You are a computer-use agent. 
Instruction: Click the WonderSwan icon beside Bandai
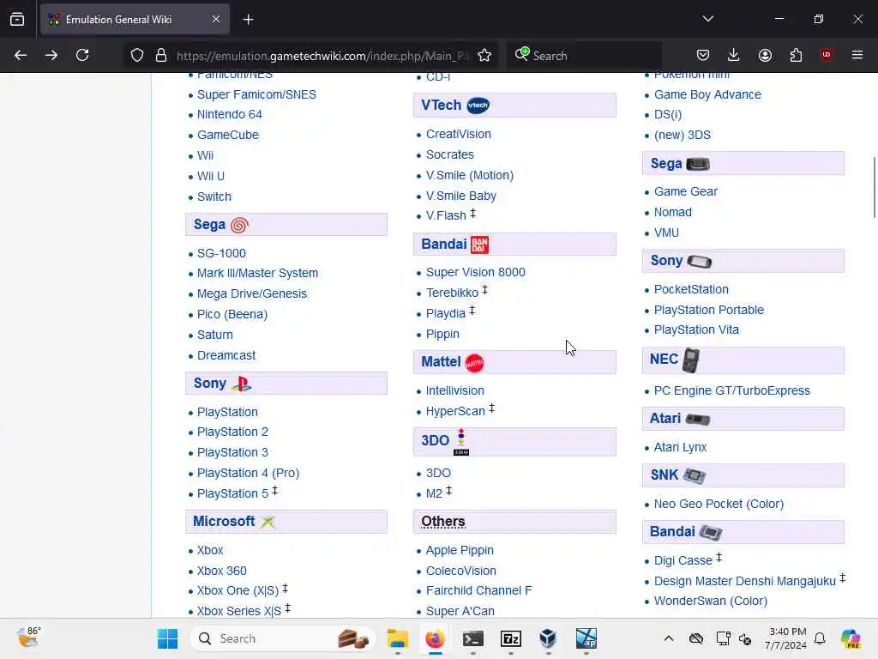(x=711, y=532)
